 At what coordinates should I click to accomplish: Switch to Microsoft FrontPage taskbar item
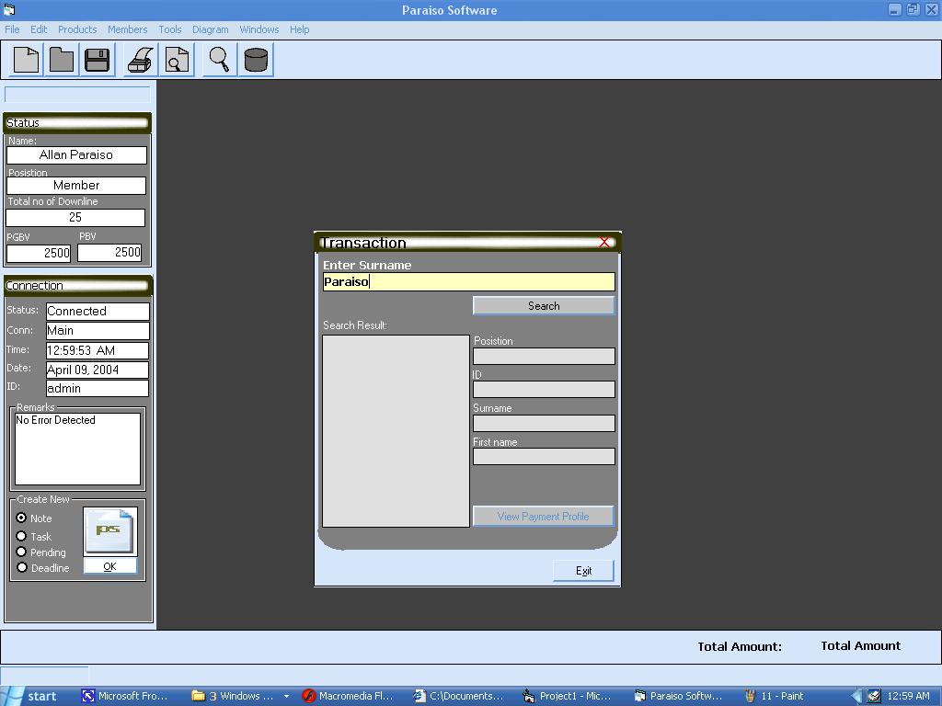[125, 697]
